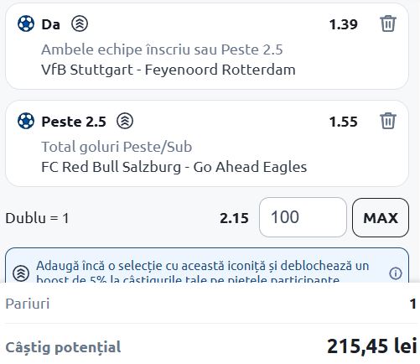
Task: Click the boost icon beside Peste 2.5
Action: 125,121
